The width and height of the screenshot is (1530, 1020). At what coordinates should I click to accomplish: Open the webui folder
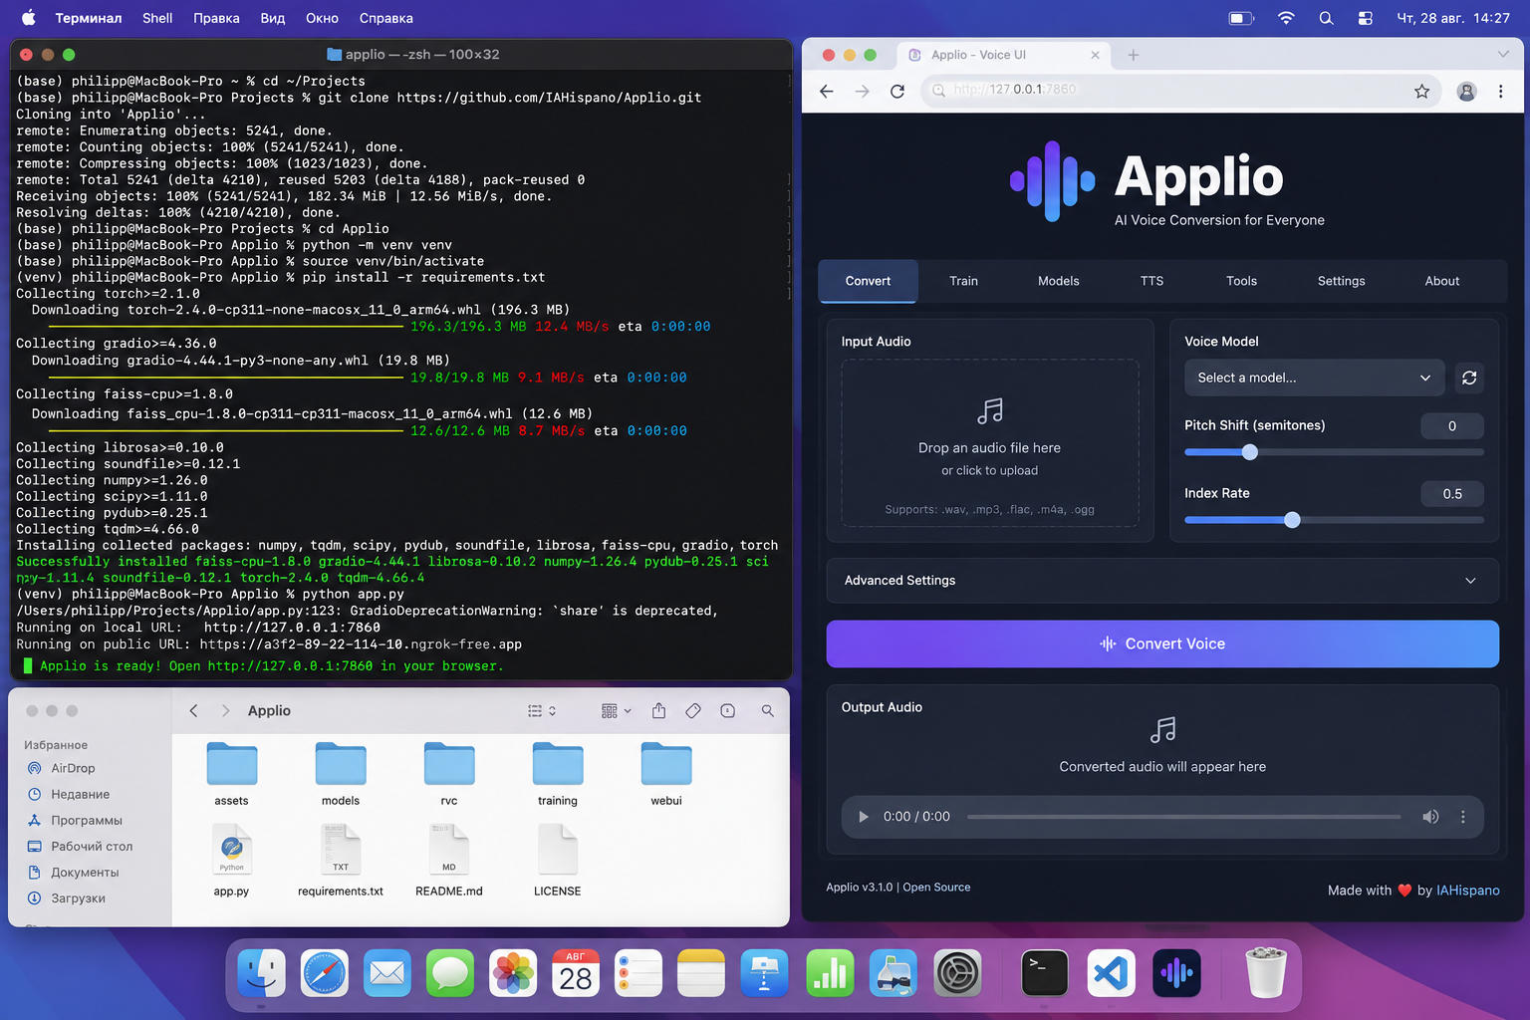coord(666,774)
